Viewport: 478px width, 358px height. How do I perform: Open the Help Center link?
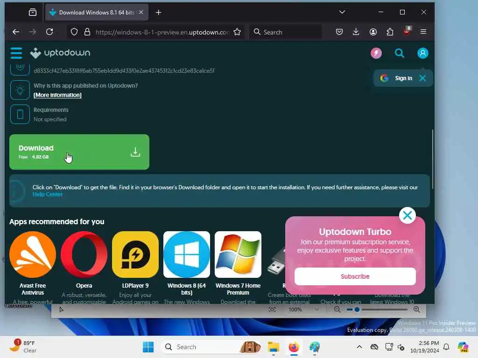[48, 194]
